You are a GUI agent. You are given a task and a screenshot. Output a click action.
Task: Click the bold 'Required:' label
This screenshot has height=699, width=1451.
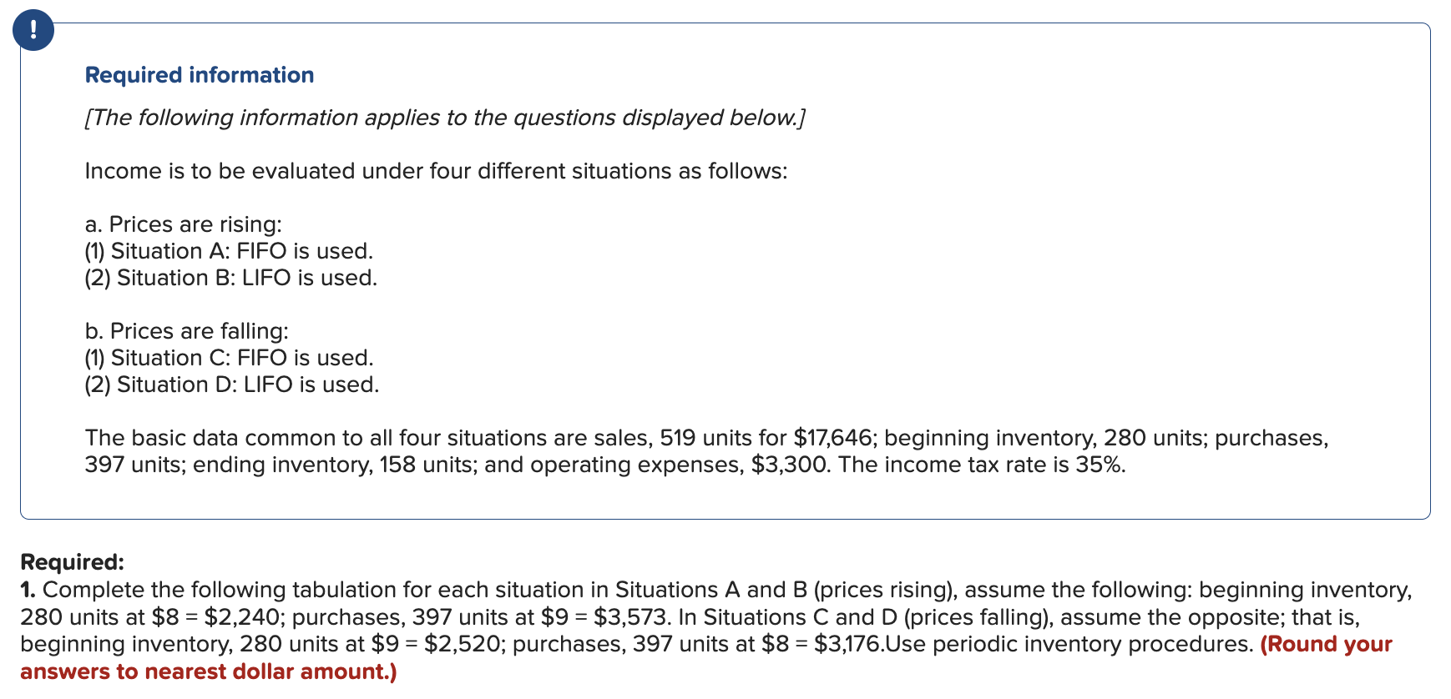click(72, 562)
